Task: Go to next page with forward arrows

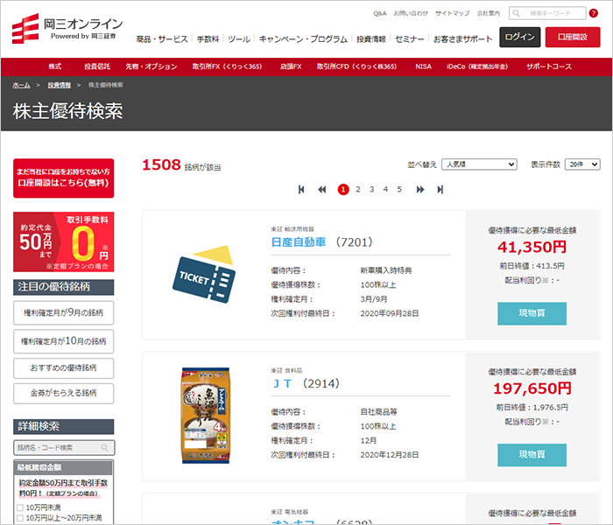Action: point(420,190)
